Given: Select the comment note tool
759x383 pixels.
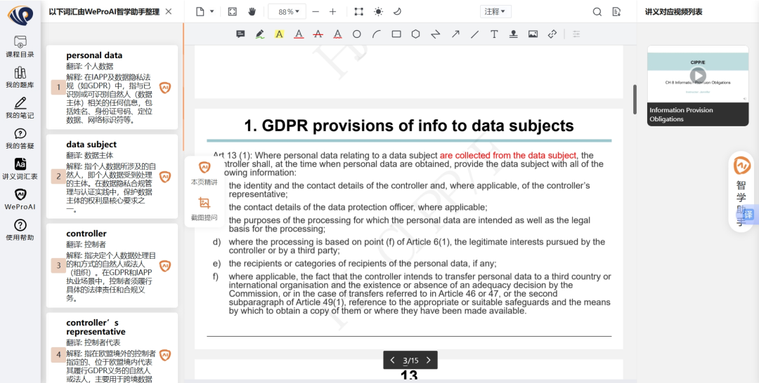Looking at the screenshot, I should pyautogui.click(x=240, y=34).
